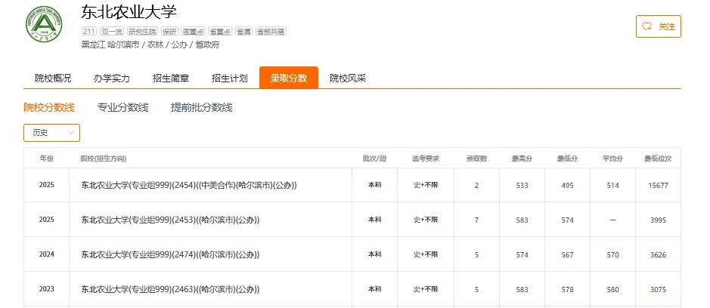Viewport: 710px width, 308px height.
Task: Click the 平均分 column header
Action: click(612, 159)
